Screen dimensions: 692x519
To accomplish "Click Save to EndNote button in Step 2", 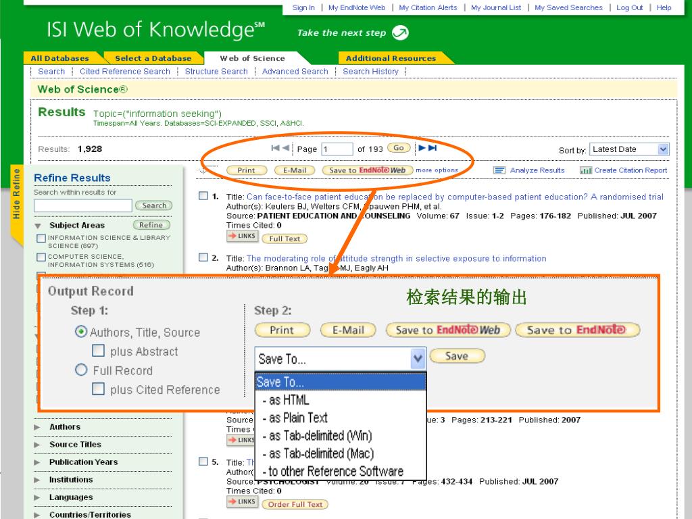I will point(578,330).
